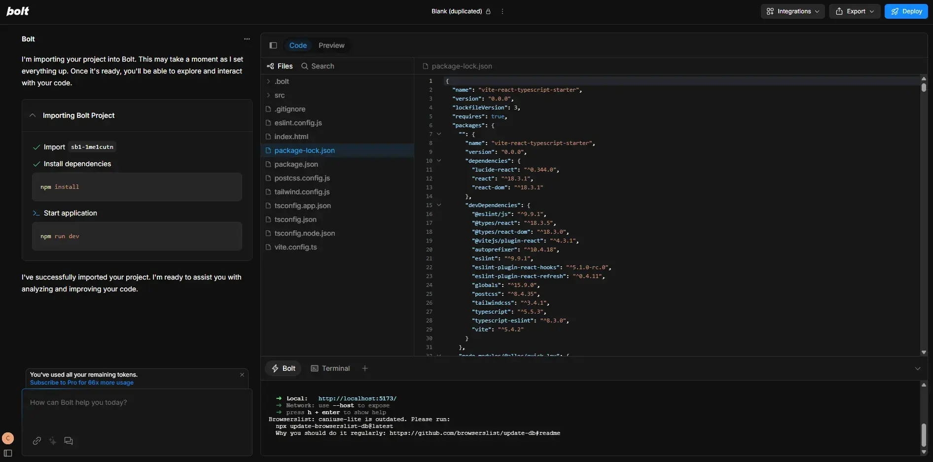The height and width of the screenshot is (462, 933).
Task: Click the discussion mode chat icon
Action: 69,441
